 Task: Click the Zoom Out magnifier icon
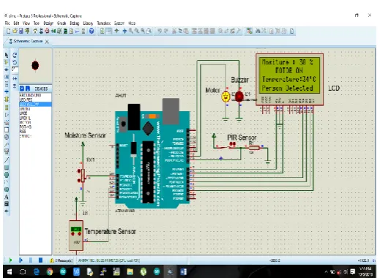coord(137,31)
